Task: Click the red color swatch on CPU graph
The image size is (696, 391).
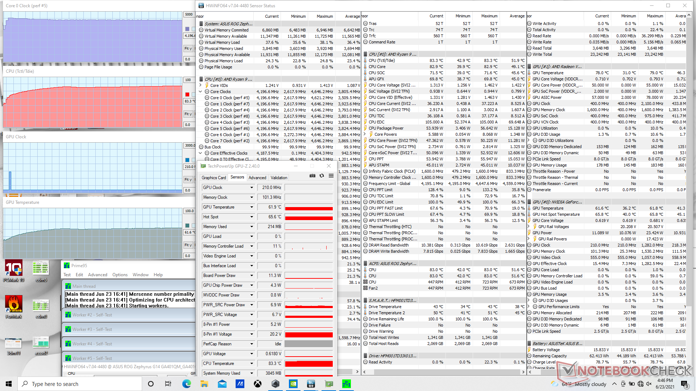Action: tap(187, 94)
